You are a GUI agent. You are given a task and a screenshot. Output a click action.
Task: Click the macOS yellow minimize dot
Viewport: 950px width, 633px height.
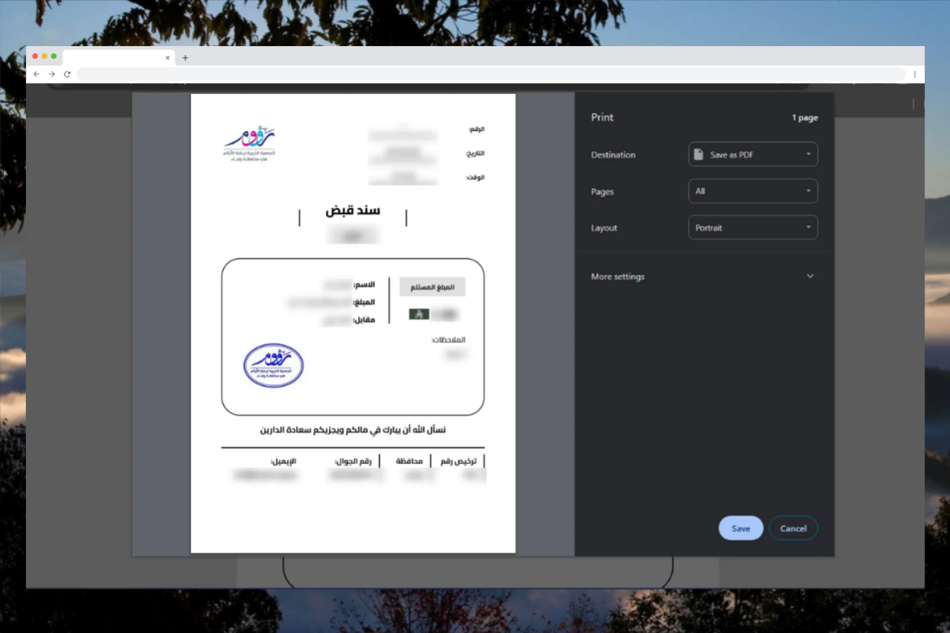pyautogui.click(x=44, y=57)
